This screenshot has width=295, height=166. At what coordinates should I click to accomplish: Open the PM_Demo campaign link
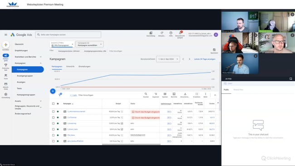coord(71,135)
